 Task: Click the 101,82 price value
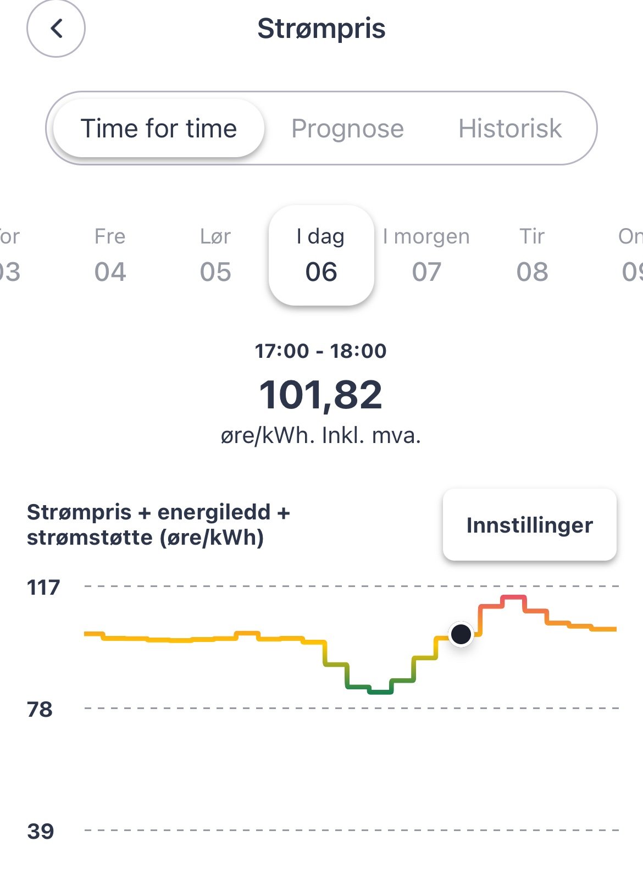coord(321,395)
